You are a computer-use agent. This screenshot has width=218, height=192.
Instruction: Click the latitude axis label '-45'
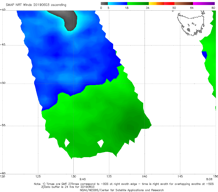(x=3, y=45)
